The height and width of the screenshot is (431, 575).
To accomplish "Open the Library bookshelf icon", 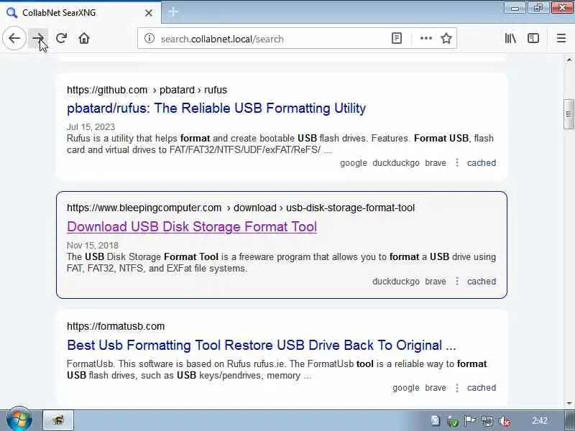I will point(510,38).
